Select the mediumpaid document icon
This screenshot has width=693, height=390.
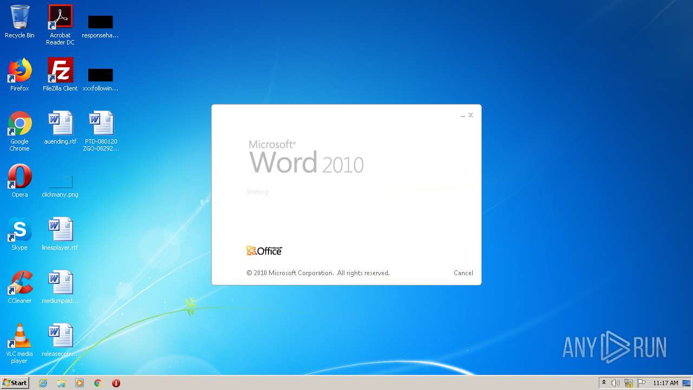pos(60,287)
